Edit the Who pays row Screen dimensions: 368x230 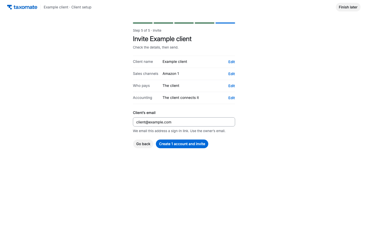[232, 86]
